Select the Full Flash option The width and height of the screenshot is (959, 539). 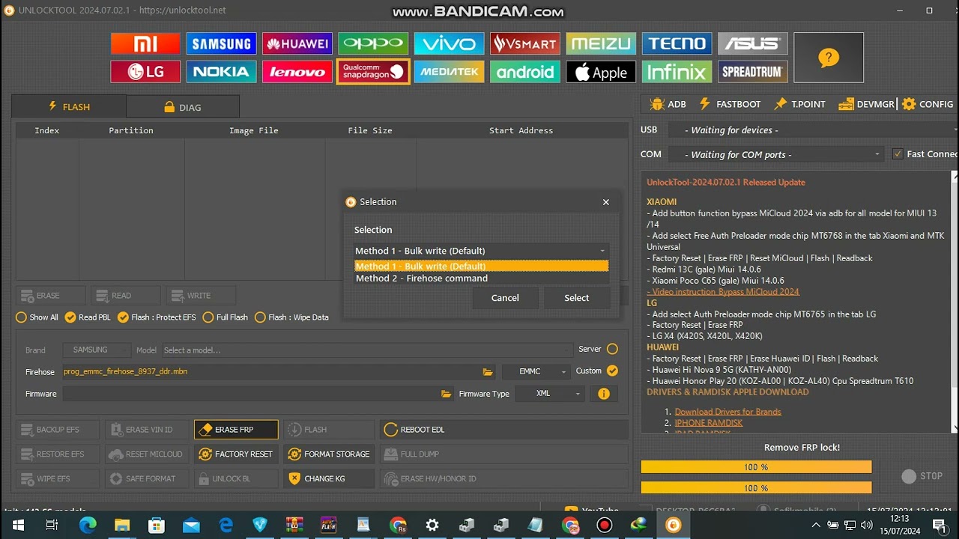(226, 317)
